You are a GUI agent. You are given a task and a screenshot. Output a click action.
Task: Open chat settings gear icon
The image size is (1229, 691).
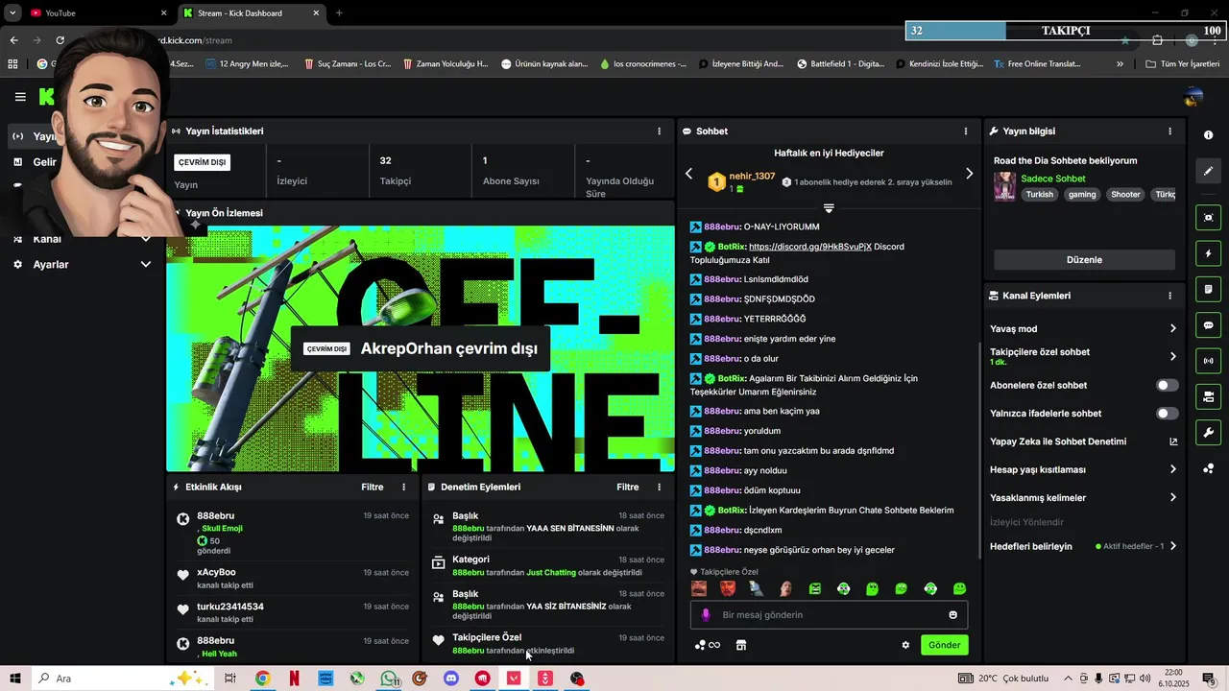905,645
